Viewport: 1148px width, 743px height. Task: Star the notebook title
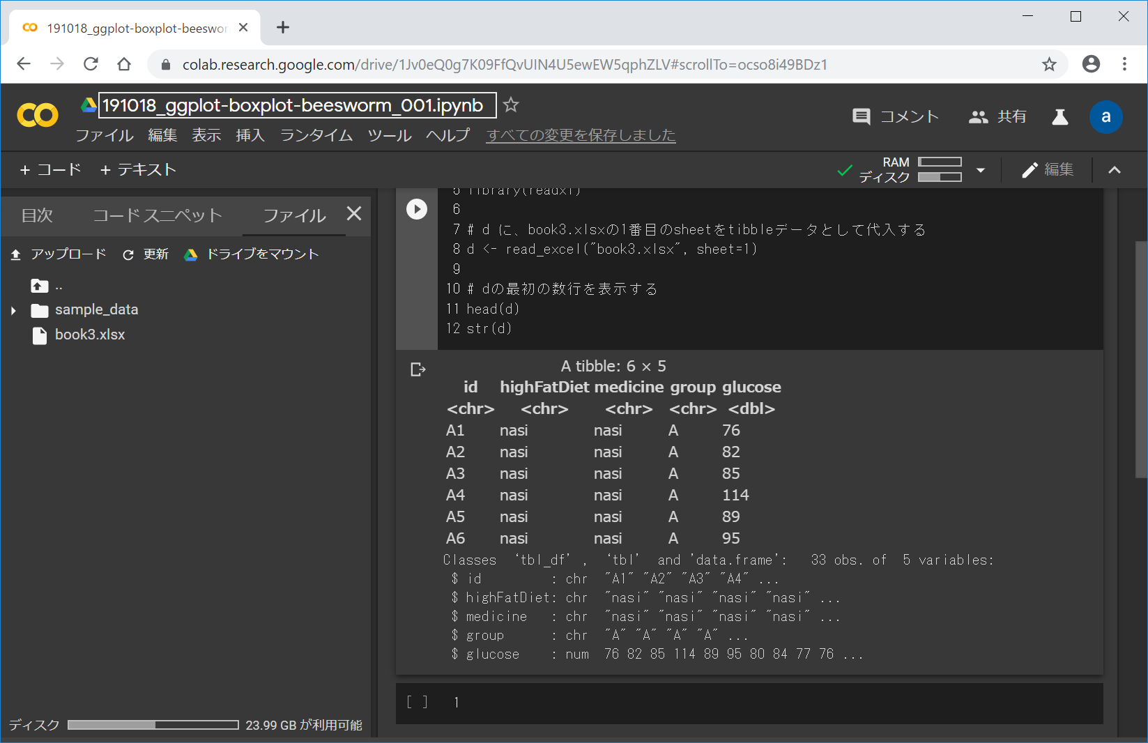[511, 105]
